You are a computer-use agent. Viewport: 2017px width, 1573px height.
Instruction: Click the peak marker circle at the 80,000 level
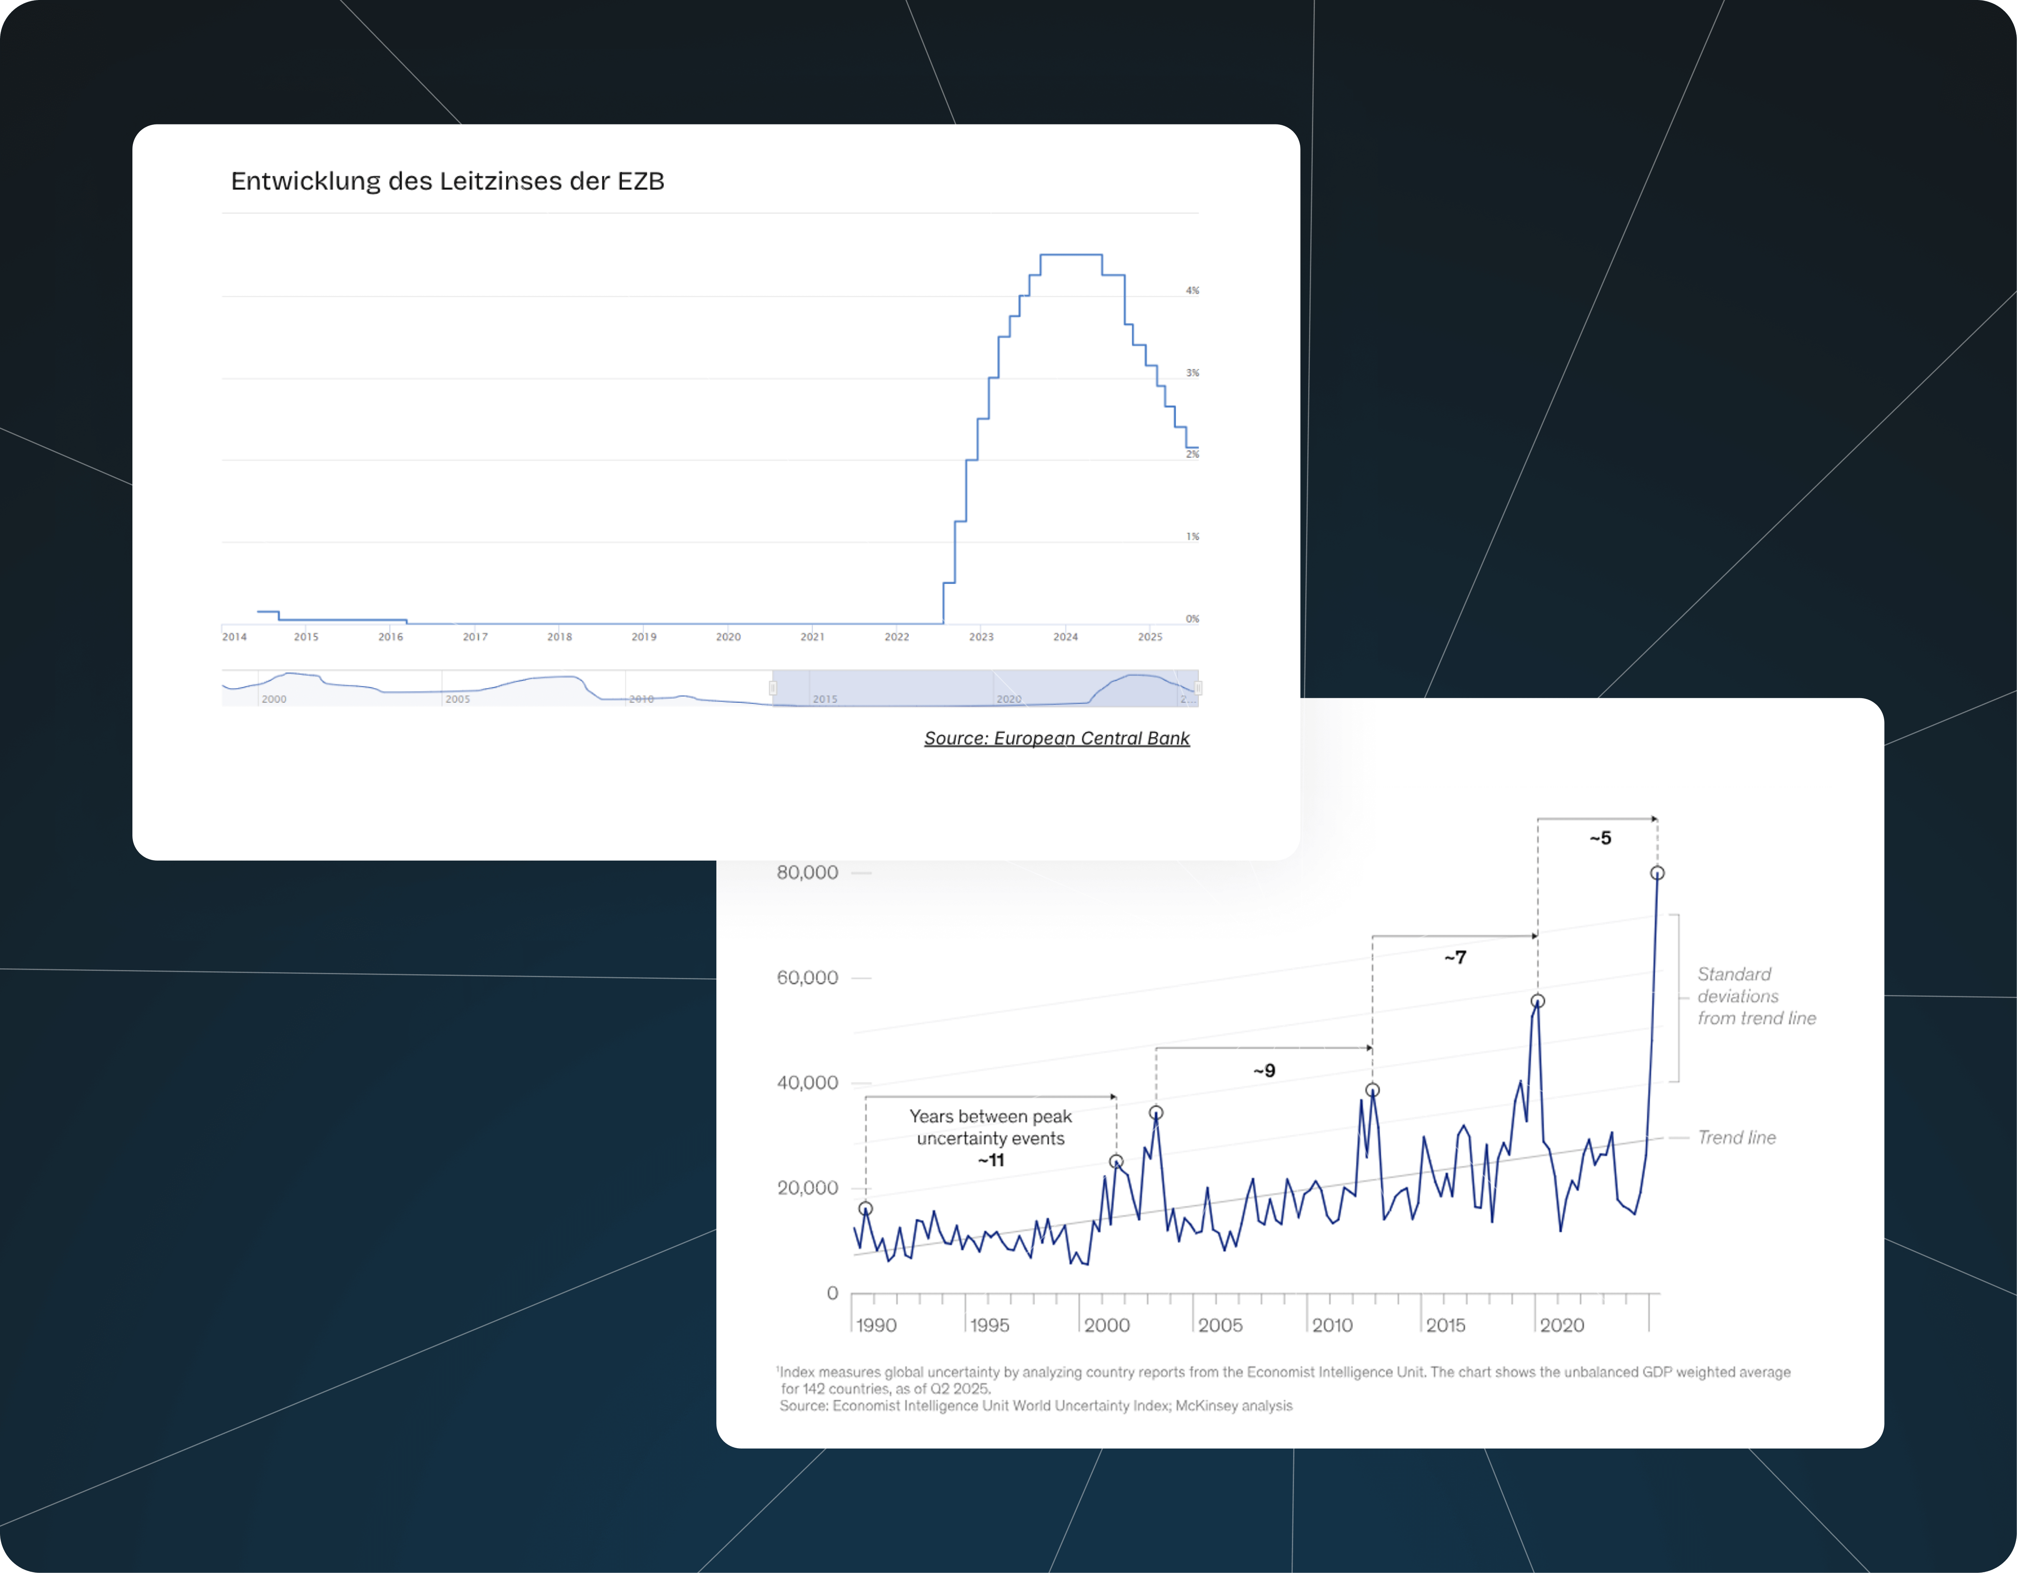pos(1657,873)
